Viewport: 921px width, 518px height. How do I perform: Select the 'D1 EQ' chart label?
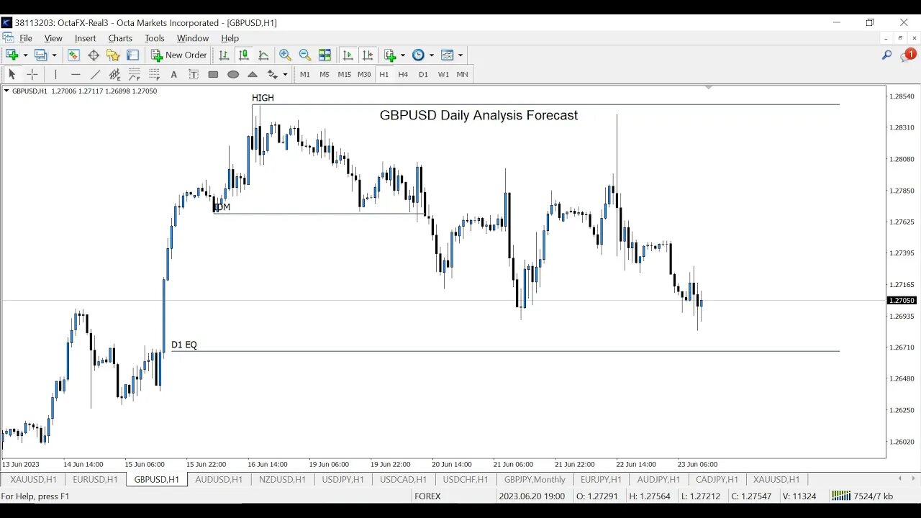pyautogui.click(x=184, y=345)
